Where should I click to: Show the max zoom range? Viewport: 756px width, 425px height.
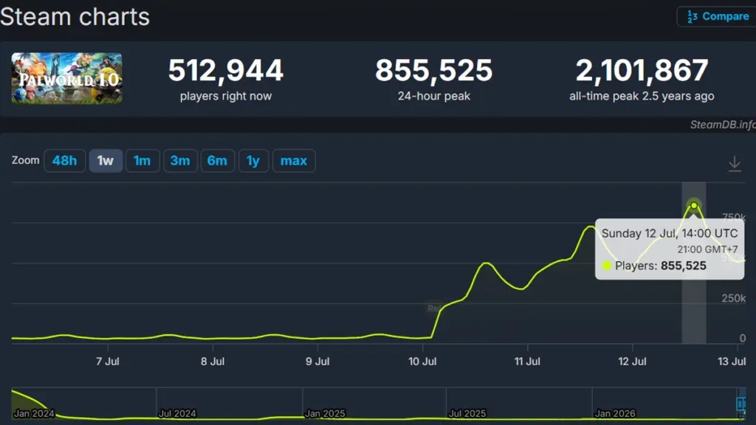[x=294, y=160]
